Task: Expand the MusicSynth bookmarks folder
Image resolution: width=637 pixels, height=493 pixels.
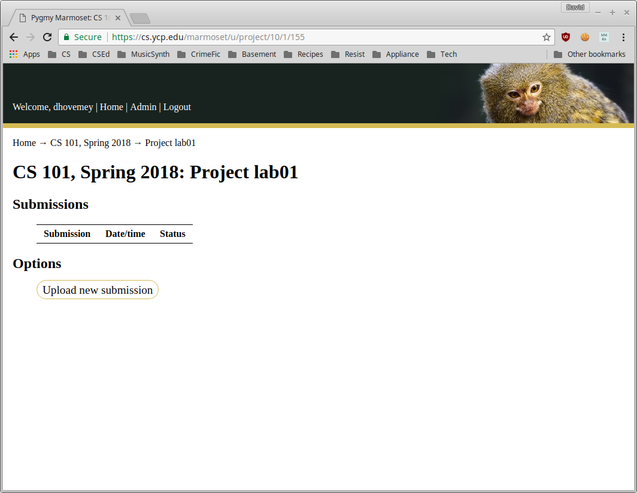Action: click(144, 54)
